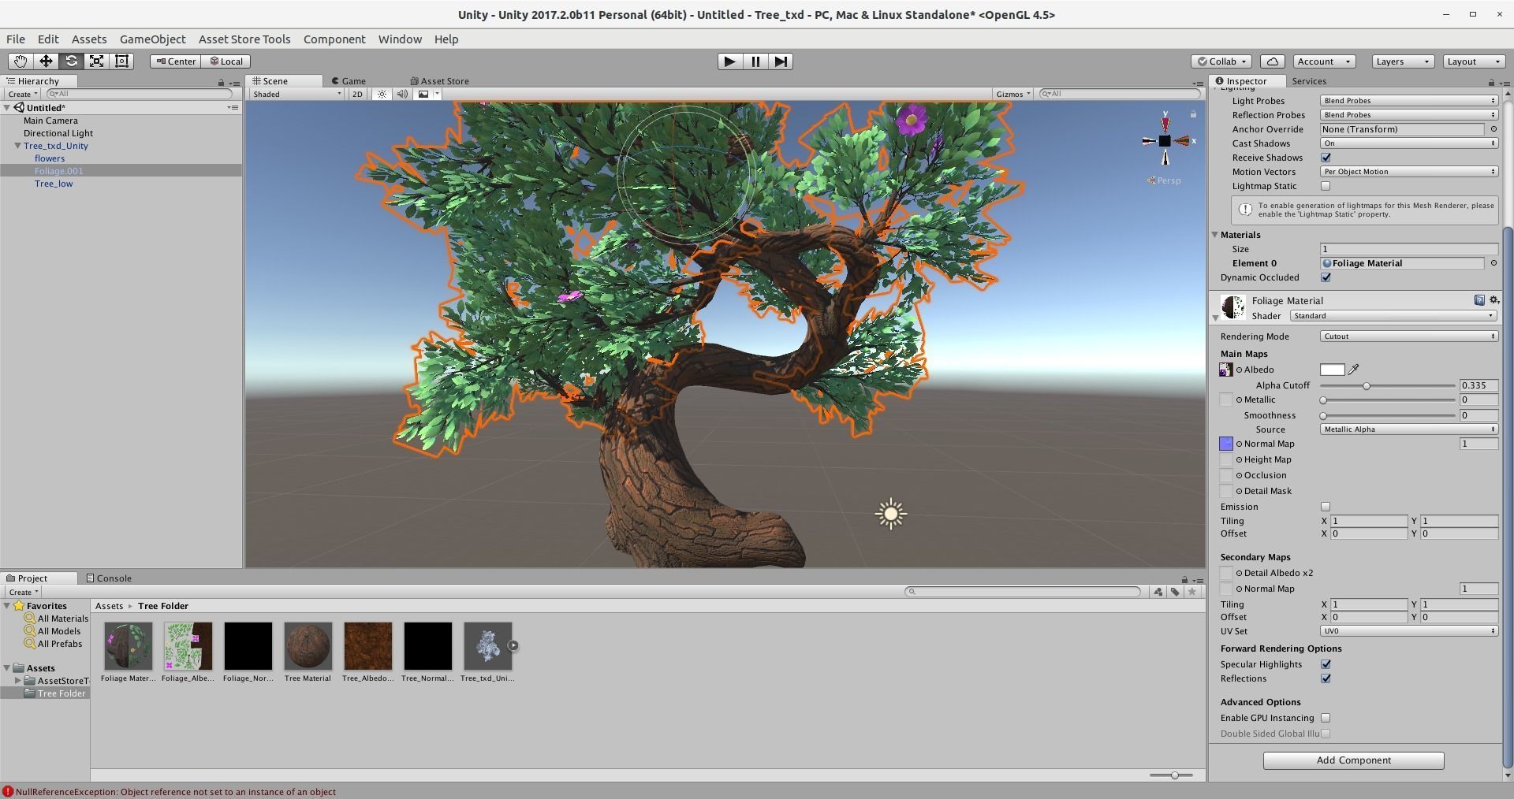Toggle Dynamic Occluded checkbox

1326,277
